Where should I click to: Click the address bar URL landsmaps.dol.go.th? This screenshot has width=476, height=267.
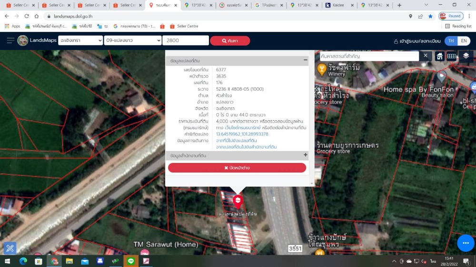click(x=73, y=16)
